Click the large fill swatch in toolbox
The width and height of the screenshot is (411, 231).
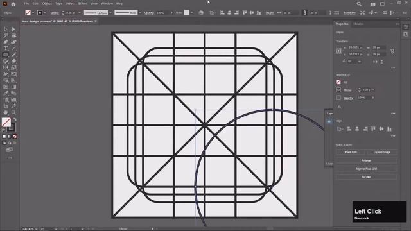tap(6, 122)
